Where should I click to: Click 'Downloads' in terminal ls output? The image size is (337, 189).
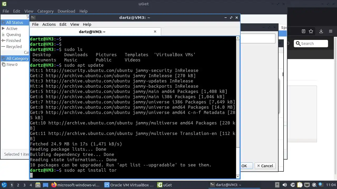click(76, 55)
